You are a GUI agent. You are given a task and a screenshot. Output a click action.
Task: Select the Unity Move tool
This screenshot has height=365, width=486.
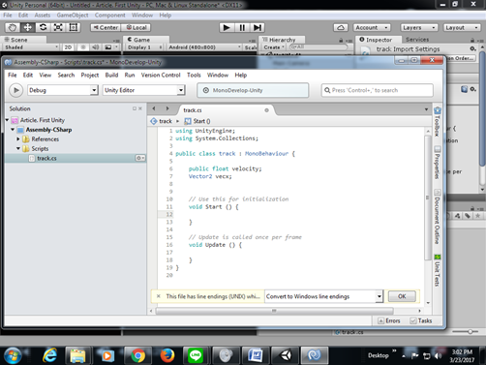pos(28,27)
